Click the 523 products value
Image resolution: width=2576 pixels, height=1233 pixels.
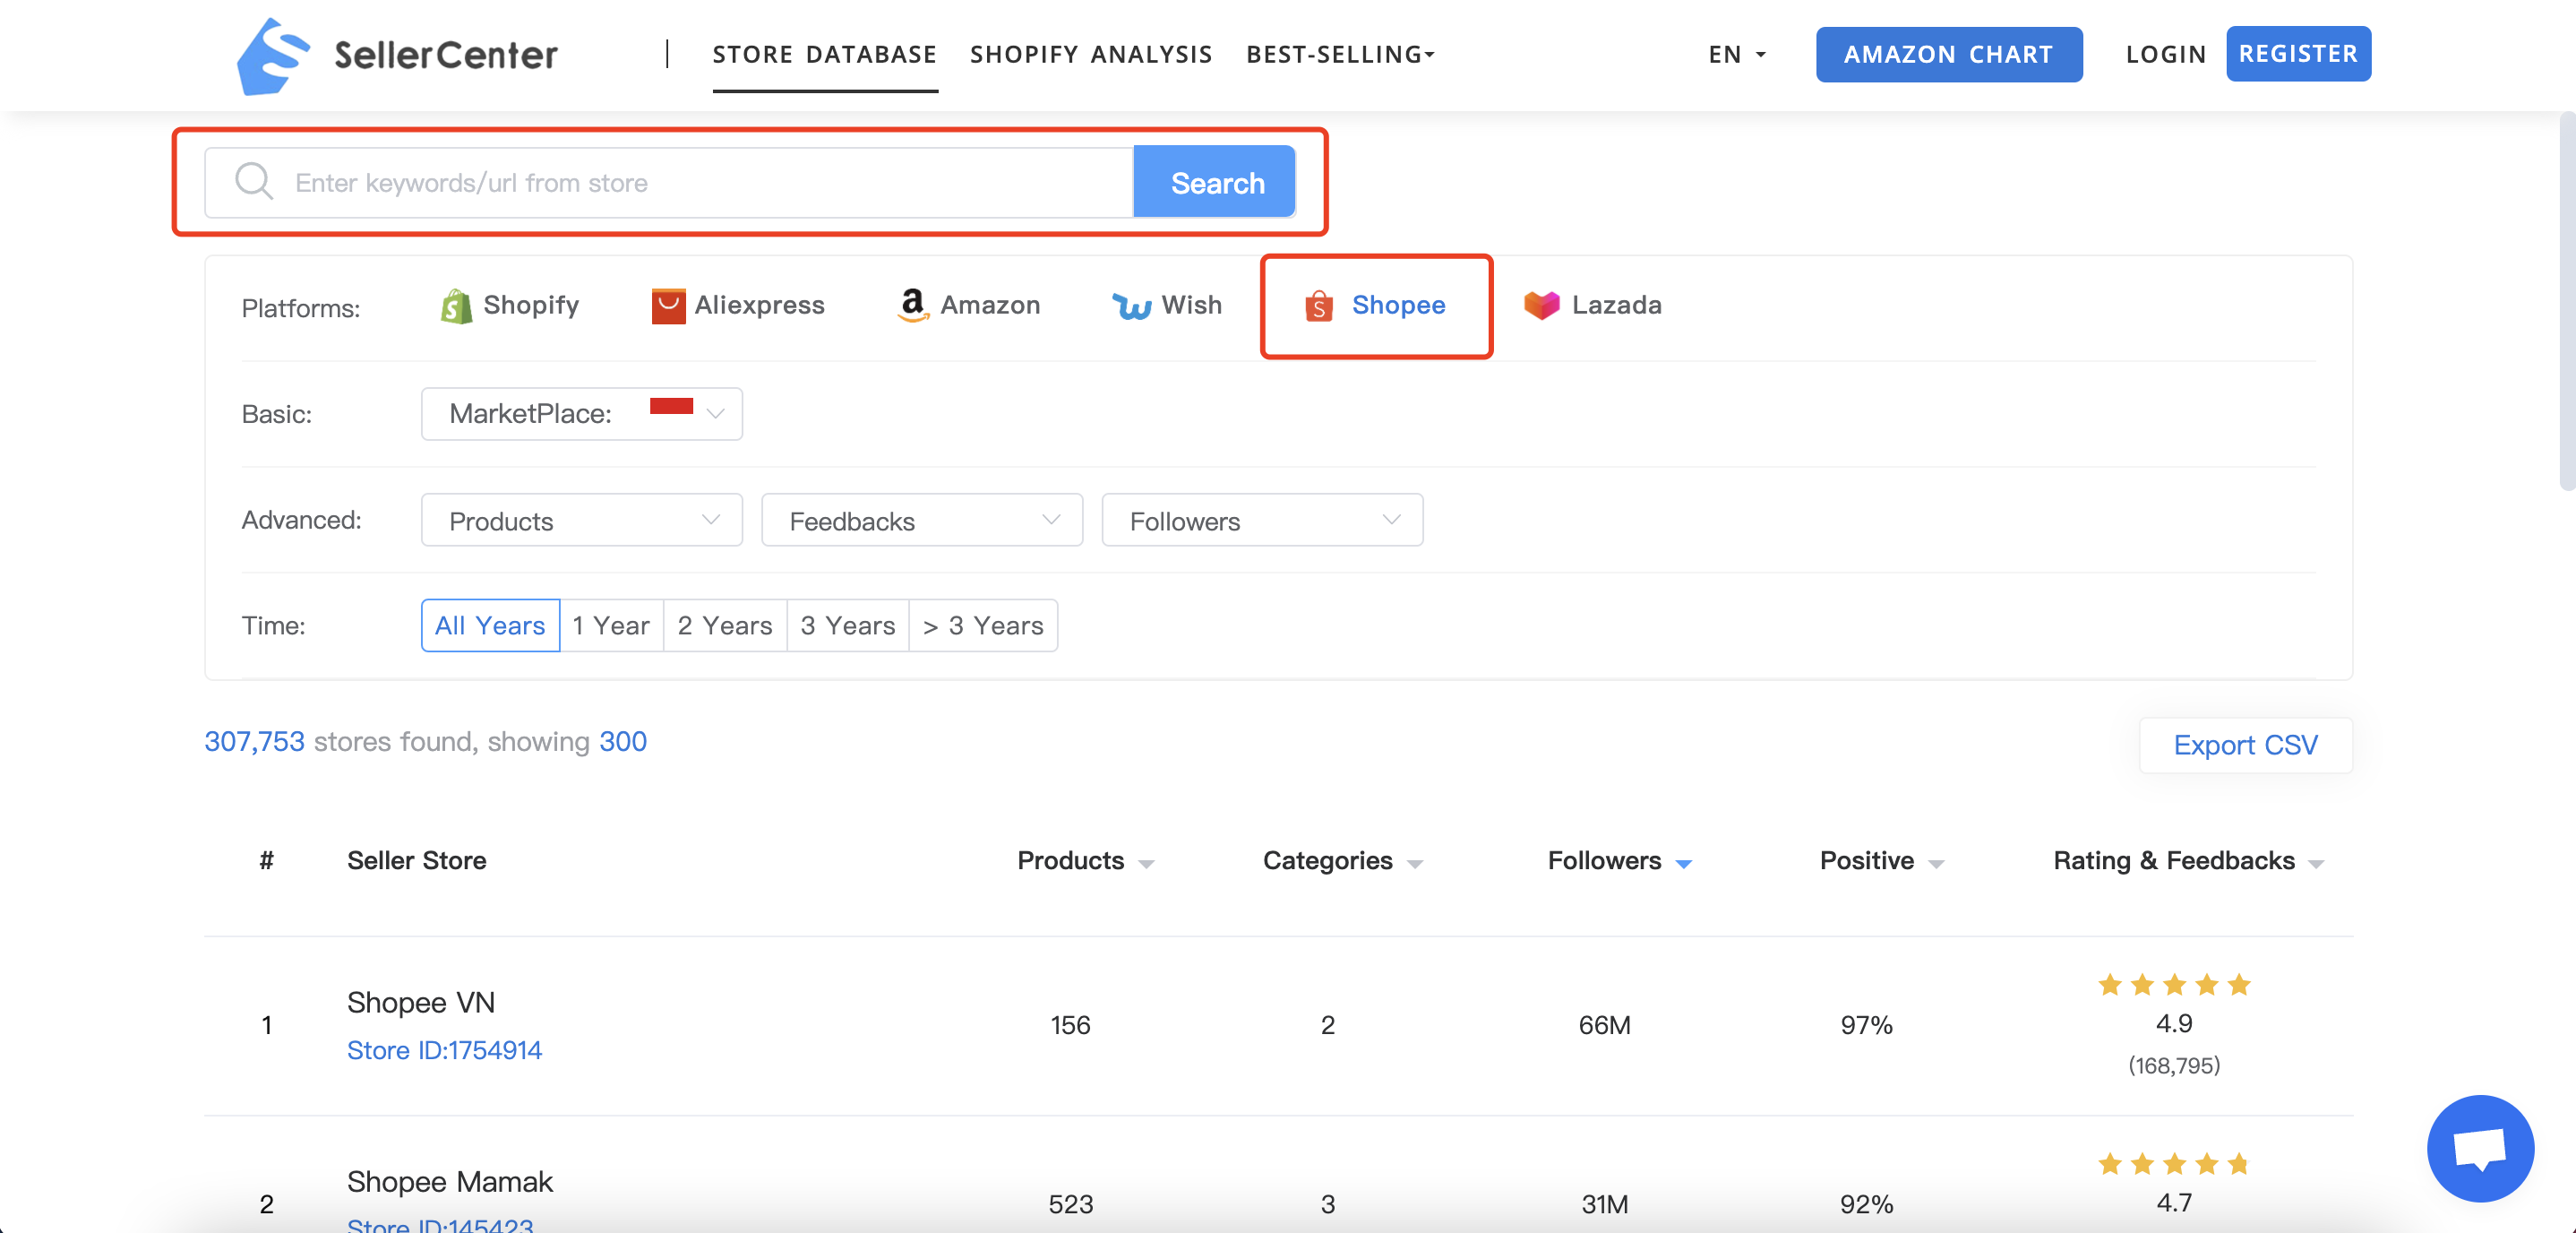point(1070,1204)
